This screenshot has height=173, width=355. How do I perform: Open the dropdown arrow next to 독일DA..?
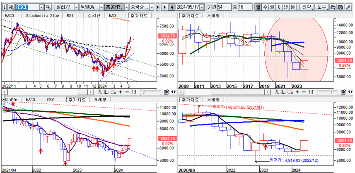pyautogui.click(x=101, y=7)
